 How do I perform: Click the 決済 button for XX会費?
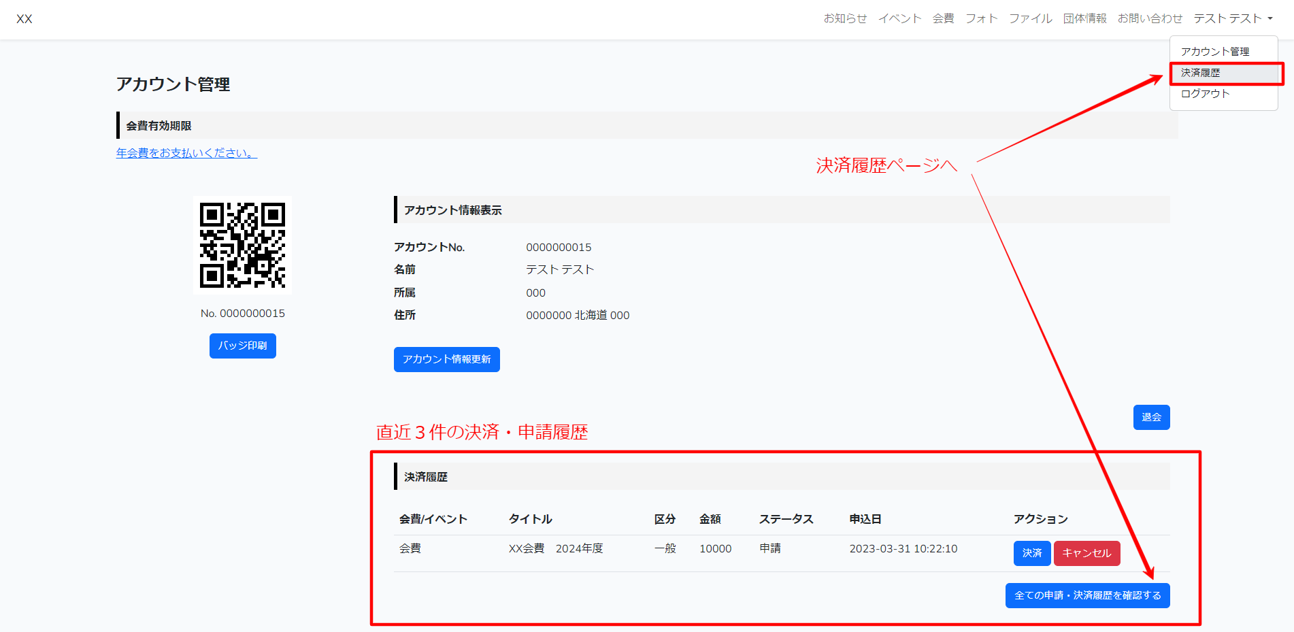(x=1032, y=553)
